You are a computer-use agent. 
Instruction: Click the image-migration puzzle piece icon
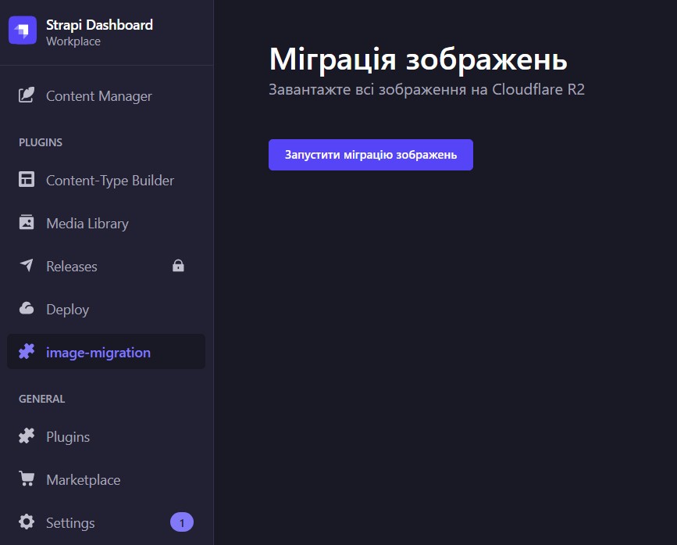(27, 351)
